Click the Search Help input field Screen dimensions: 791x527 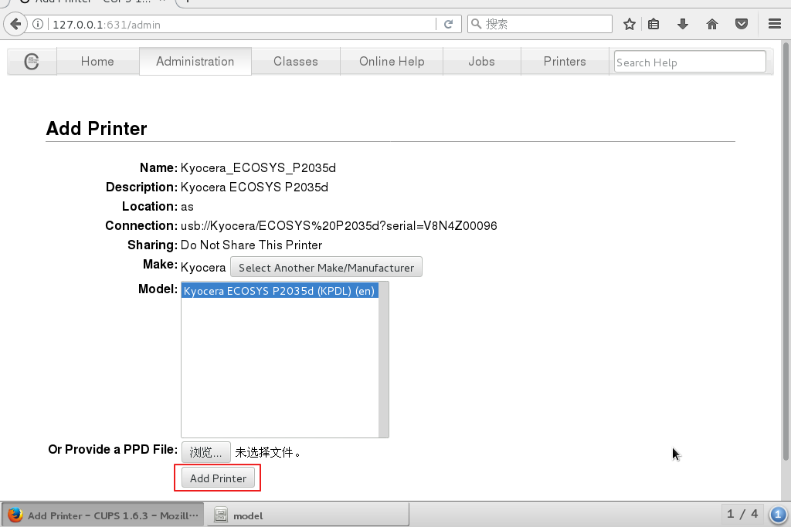689,62
